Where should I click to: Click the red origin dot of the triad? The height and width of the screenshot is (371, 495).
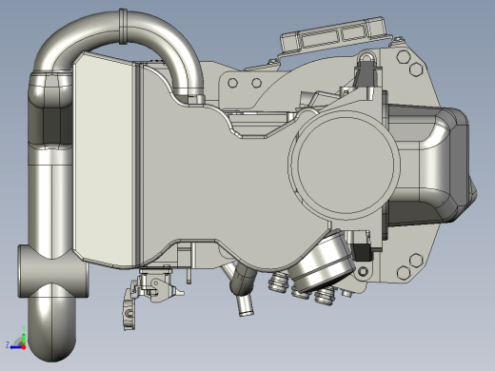coord(24,347)
